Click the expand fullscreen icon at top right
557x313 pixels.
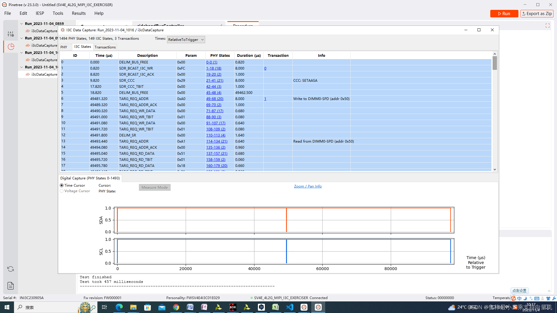(547, 26)
